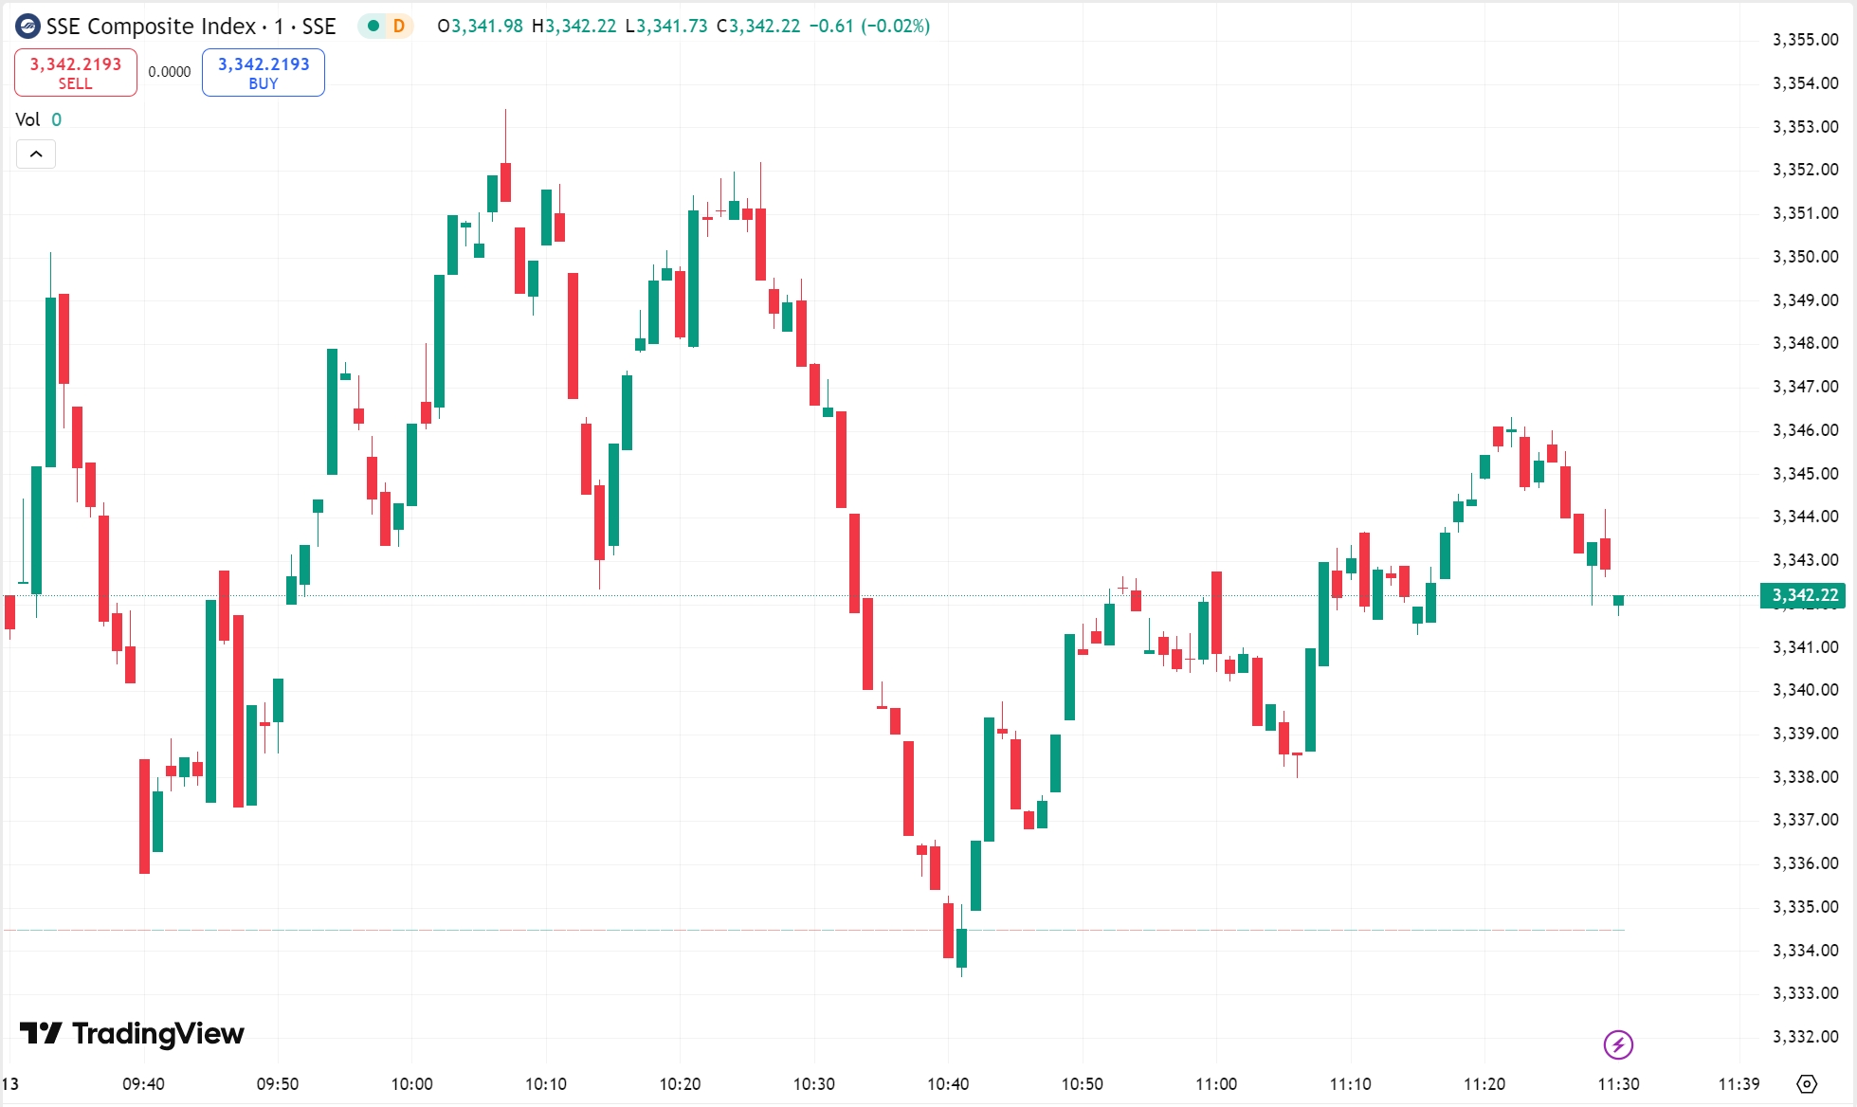Click the 11:39 countdown on the time axis

point(1739,1083)
